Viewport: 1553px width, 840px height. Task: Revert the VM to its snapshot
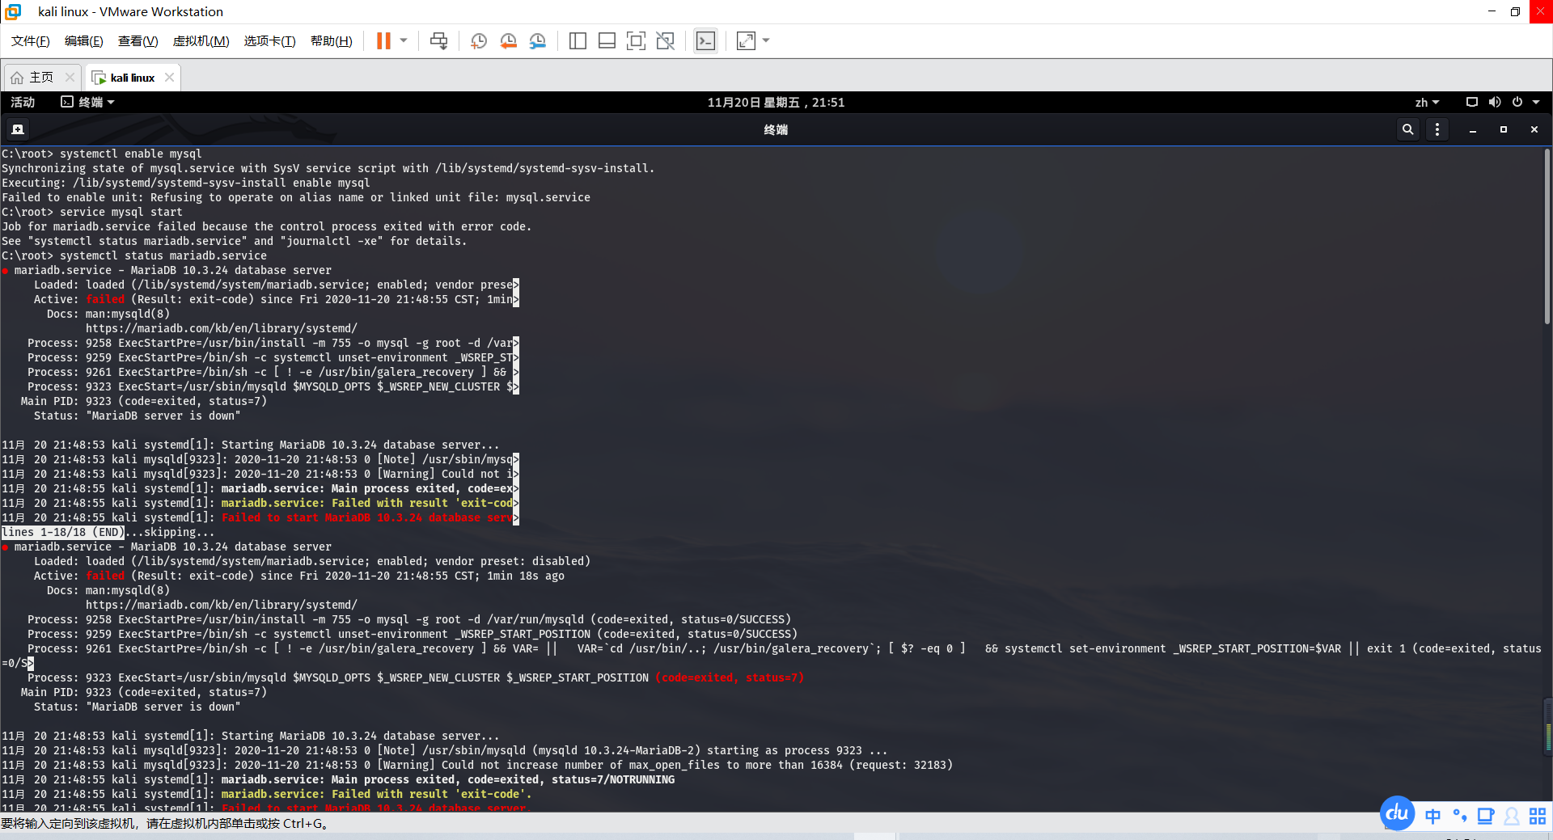(x=508, y=40)
